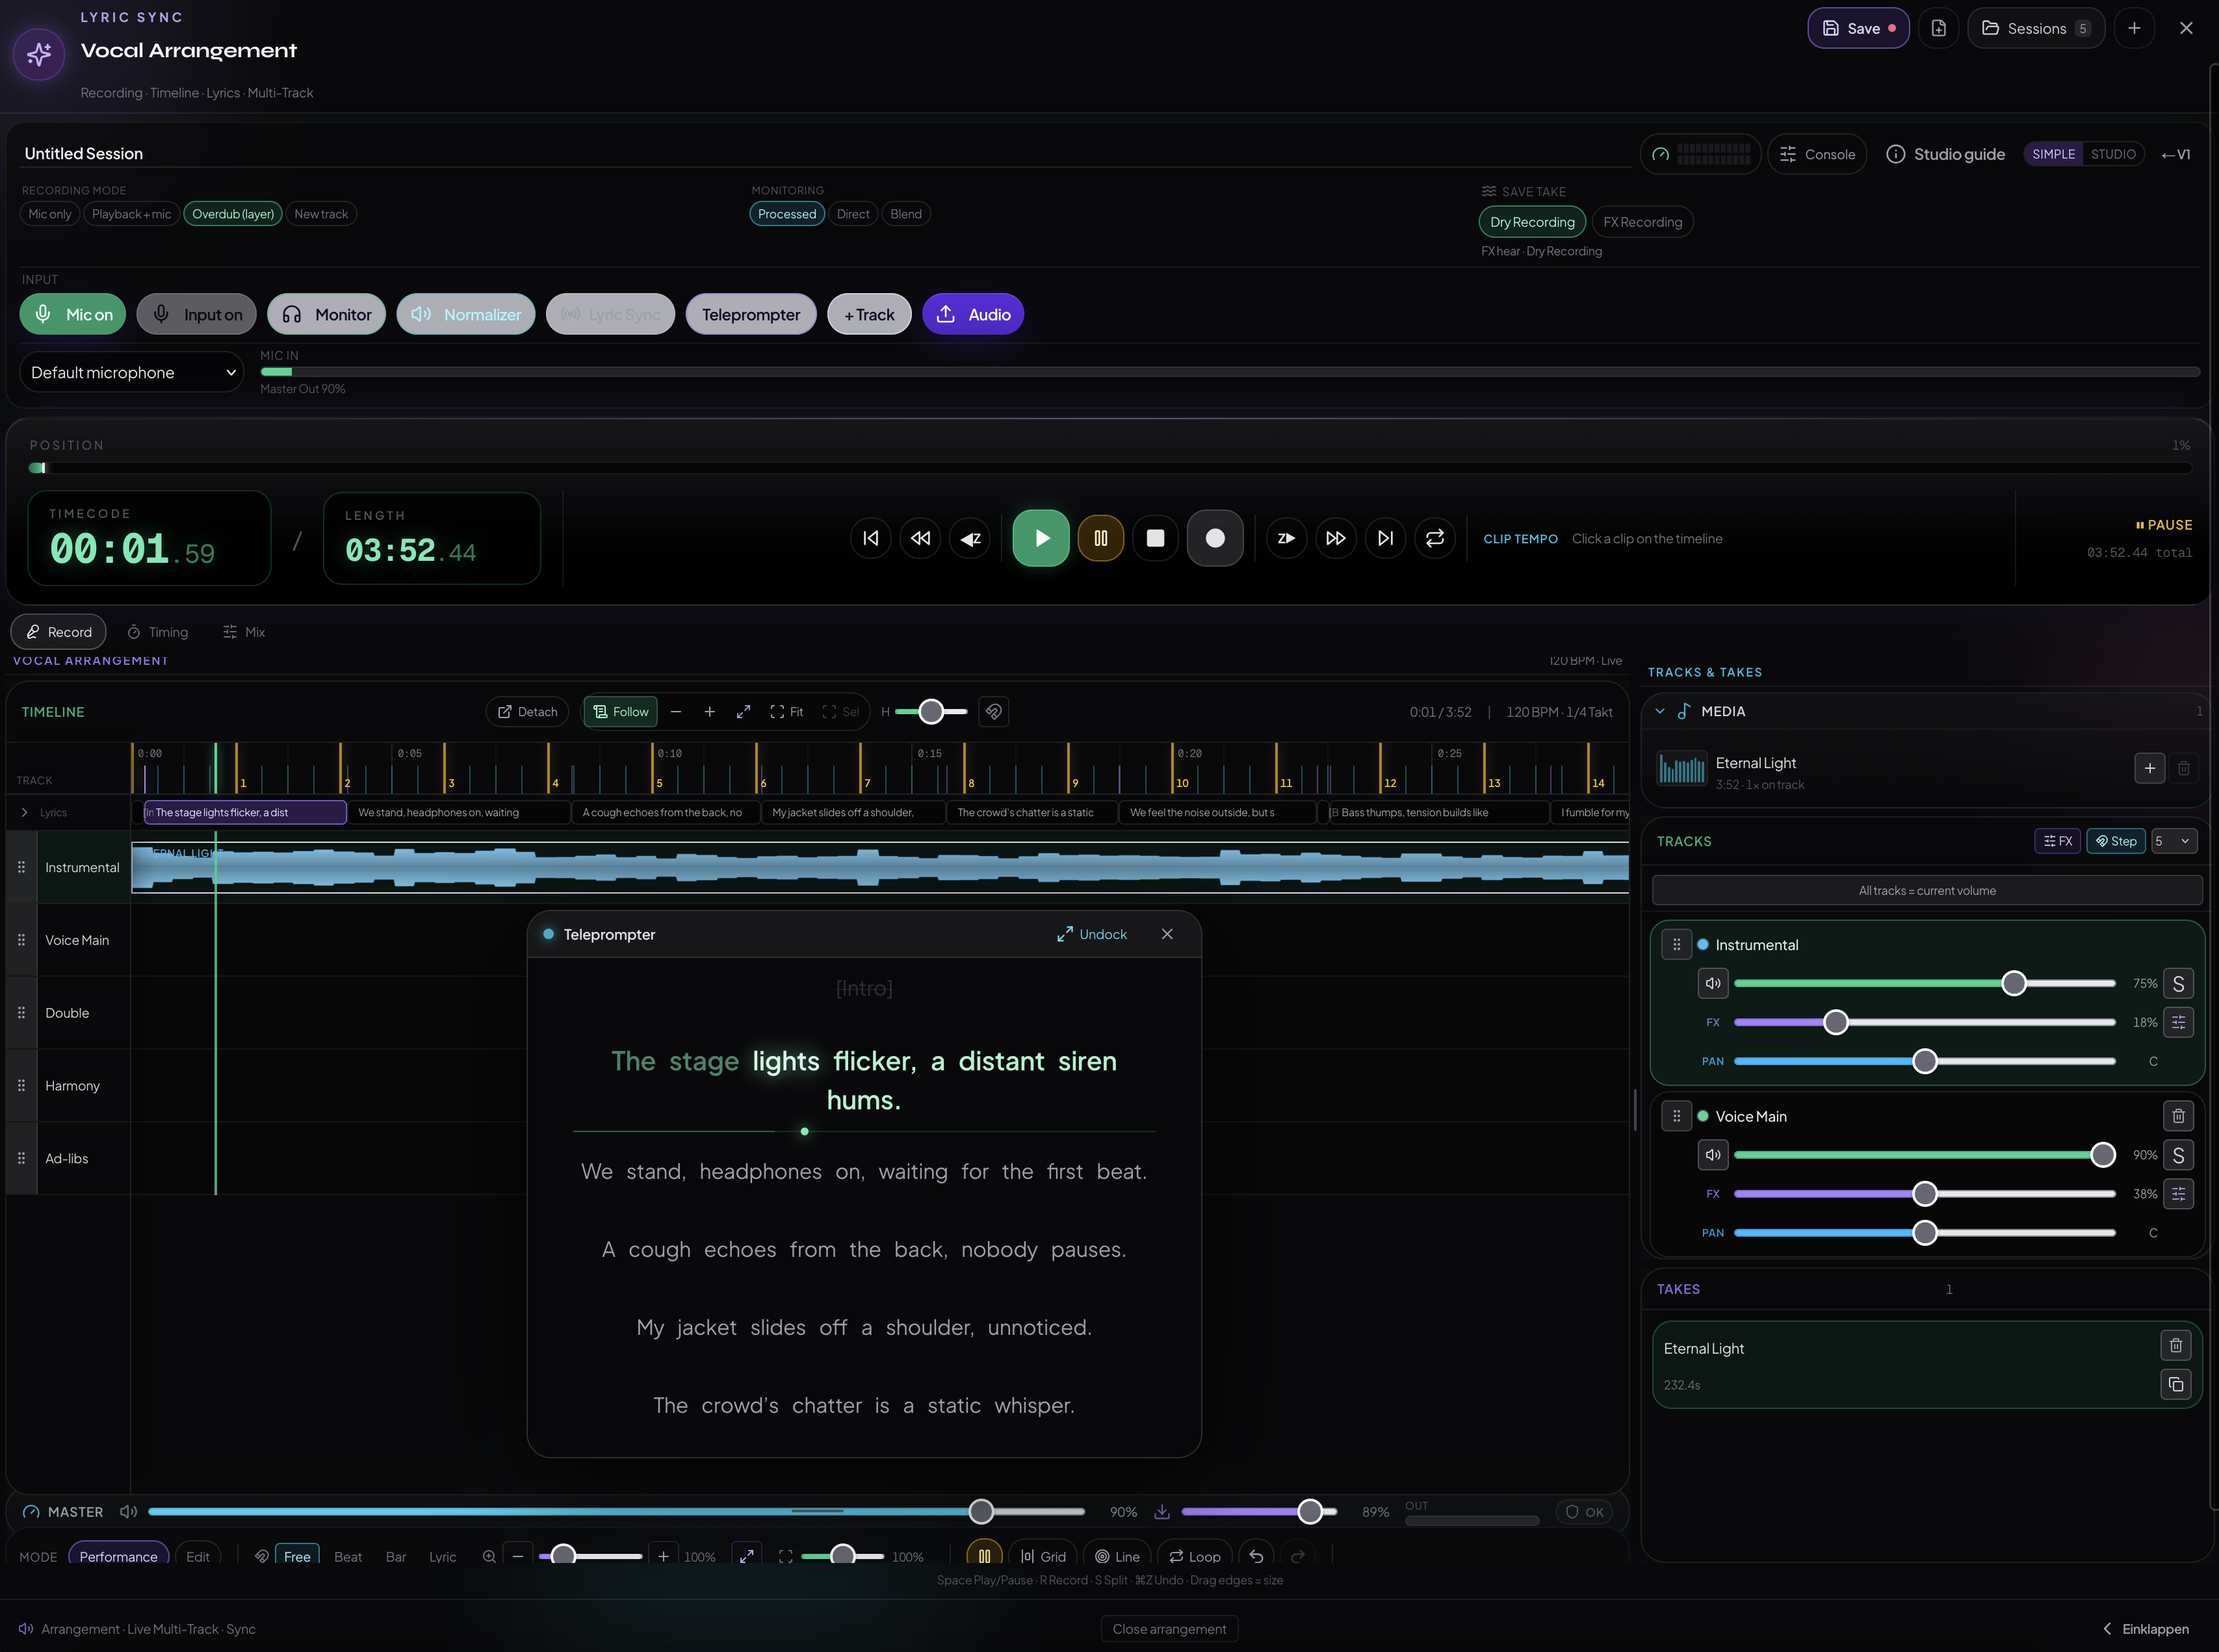Click the timeline expand arrows icon
2219x1652 pixels.
click(x=743, y=712)
